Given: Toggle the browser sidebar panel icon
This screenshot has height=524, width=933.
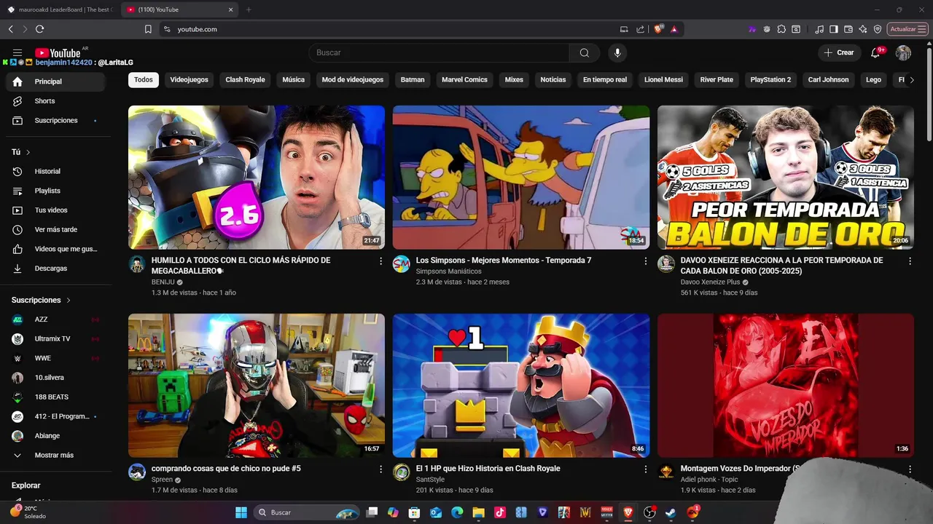Looking at the screenshot, I should tap(834, 29).
